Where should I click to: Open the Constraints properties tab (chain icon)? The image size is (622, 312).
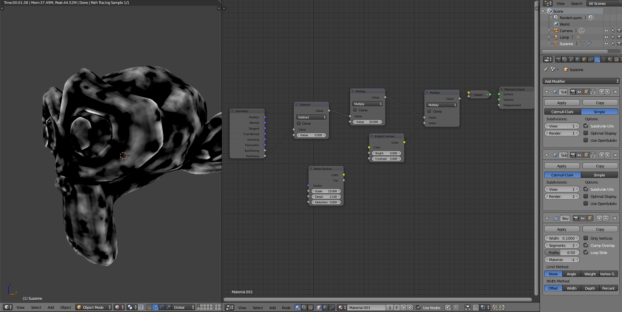(591, 59)
